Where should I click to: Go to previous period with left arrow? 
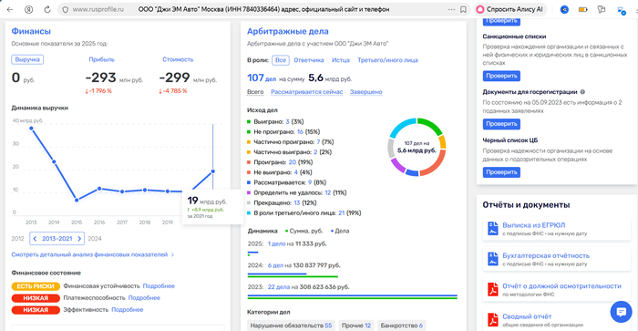(35, 239)
